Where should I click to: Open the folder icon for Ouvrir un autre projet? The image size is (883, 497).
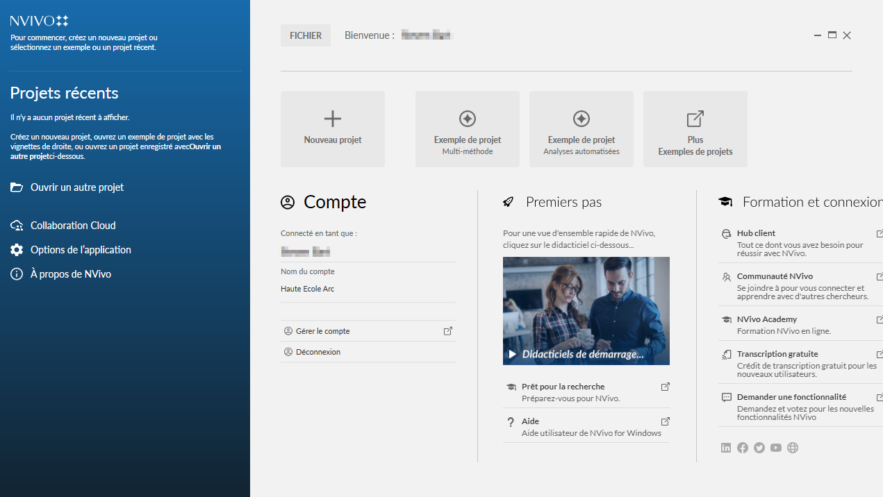17,187
